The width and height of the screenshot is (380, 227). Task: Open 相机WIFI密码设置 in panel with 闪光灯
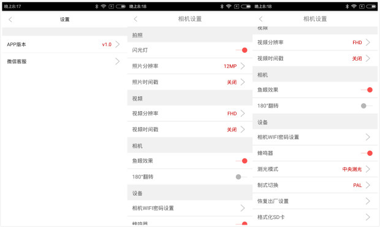click(190, 208)
